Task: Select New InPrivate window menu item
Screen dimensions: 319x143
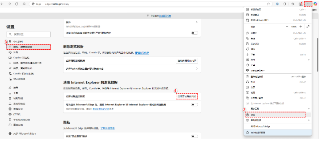Action: pyautogui.click(x=277, y=20)
